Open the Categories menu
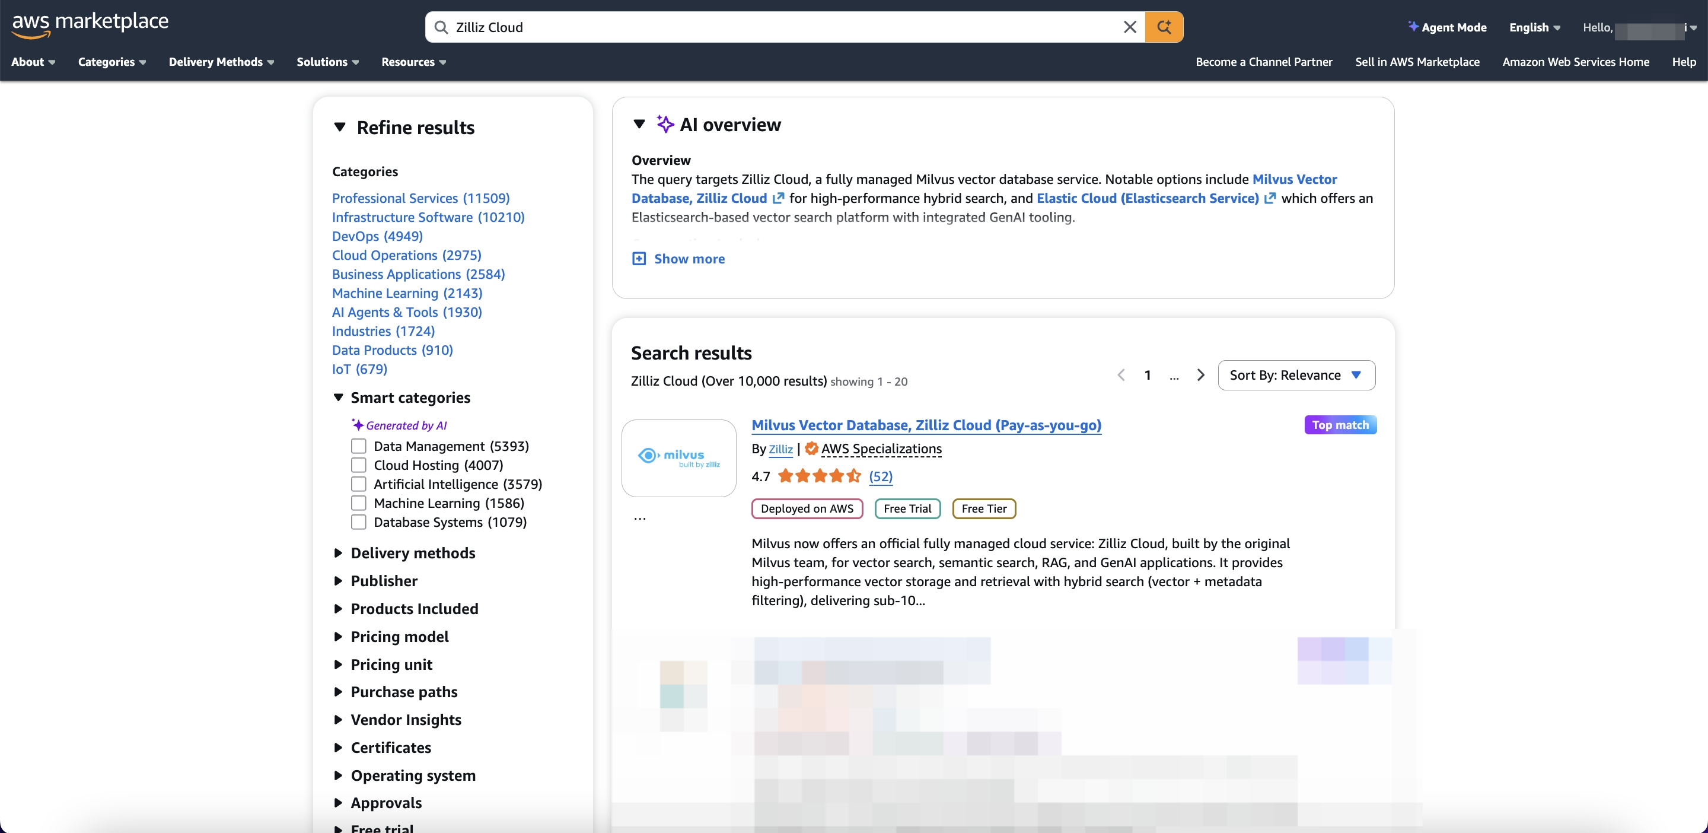 click(x=111, y=62)
